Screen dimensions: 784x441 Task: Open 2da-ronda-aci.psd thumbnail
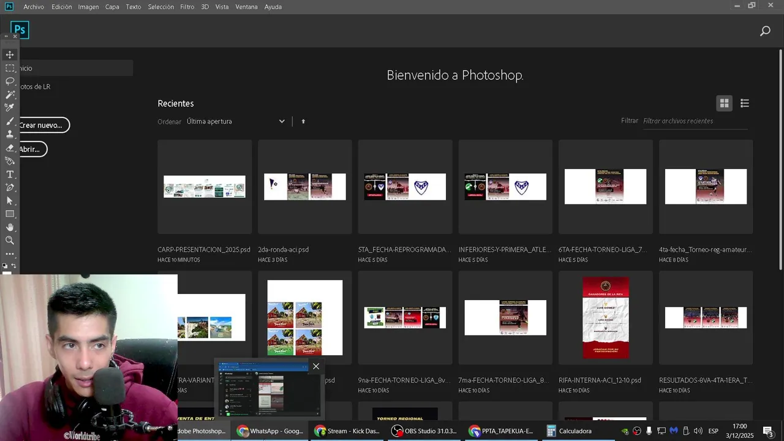click(x=305, y=187)
